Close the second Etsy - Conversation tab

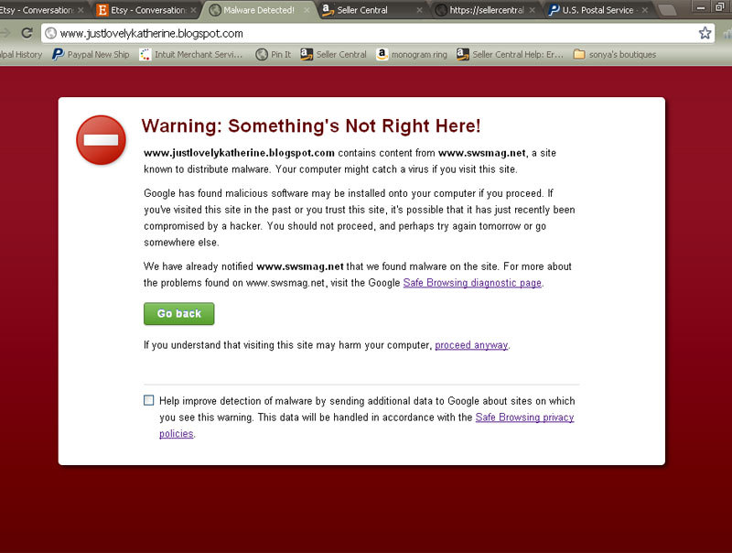[x=193, y=10]
